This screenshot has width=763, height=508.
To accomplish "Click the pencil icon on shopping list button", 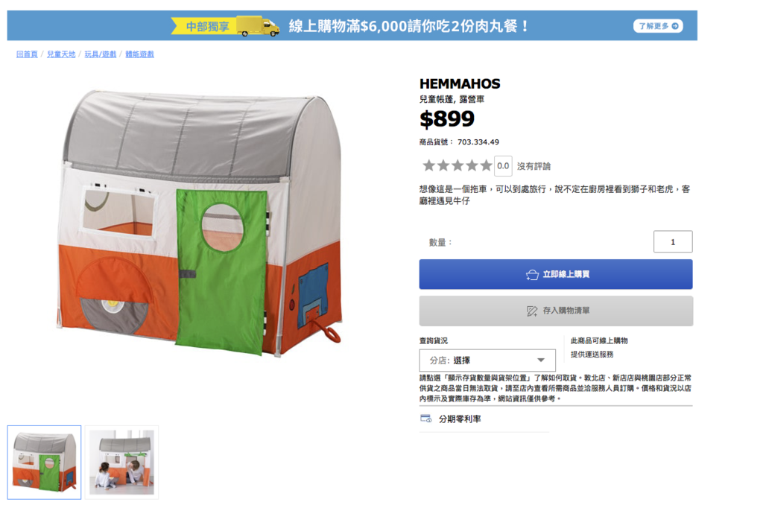I will 532,311.
